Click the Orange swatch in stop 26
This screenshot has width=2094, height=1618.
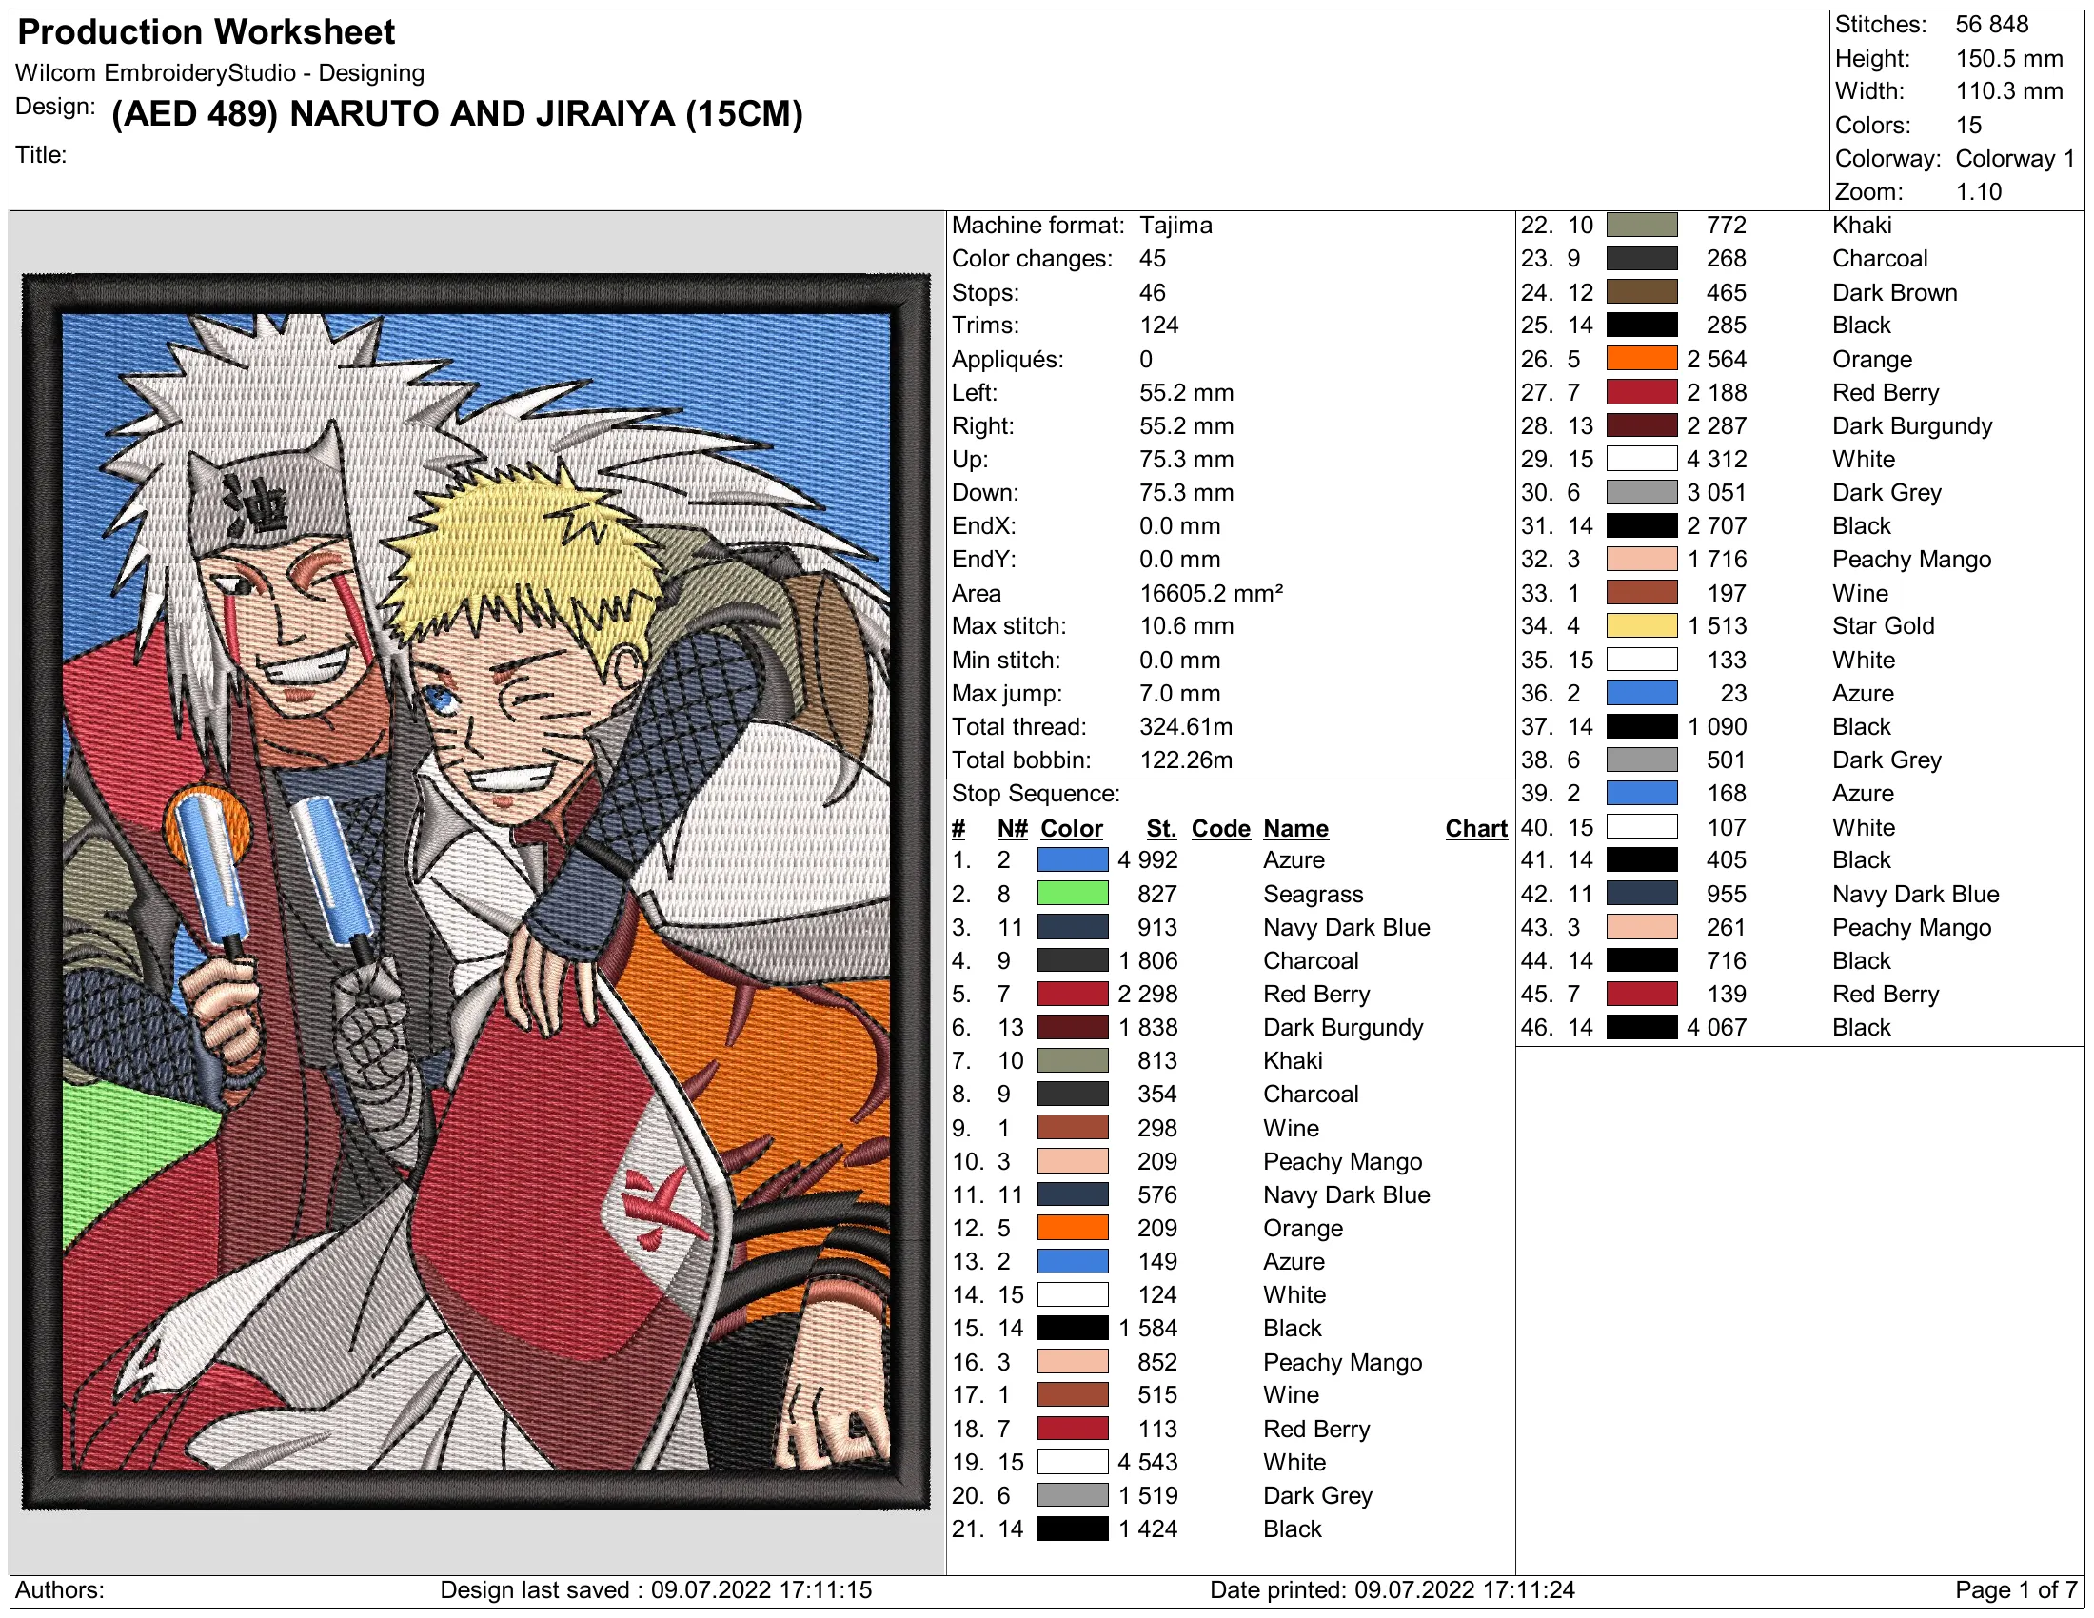click(x=1642, y=359)
